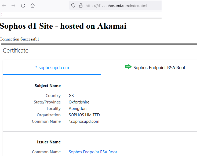View site security via the padlock icon
Viewport: 197px width, 156px height.
[x=81, y=6]
